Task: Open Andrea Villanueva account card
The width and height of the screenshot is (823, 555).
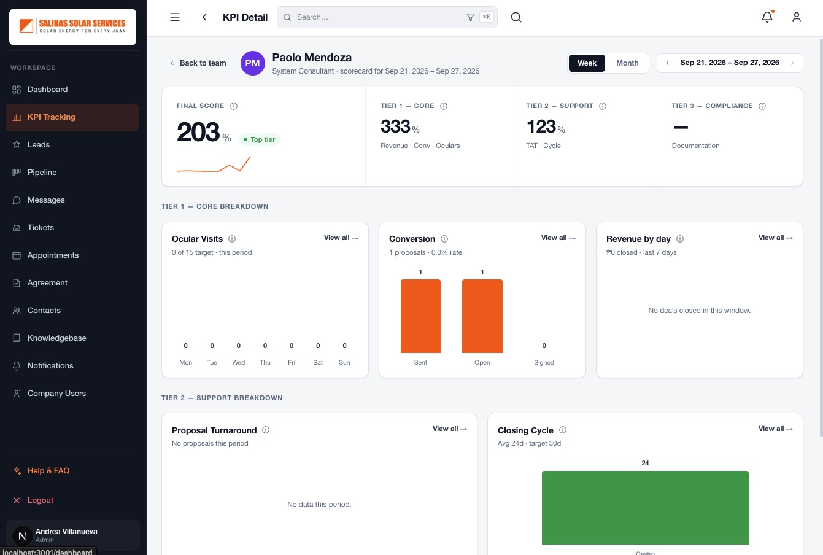Action: pyautogui.click(x=72, y=535)
